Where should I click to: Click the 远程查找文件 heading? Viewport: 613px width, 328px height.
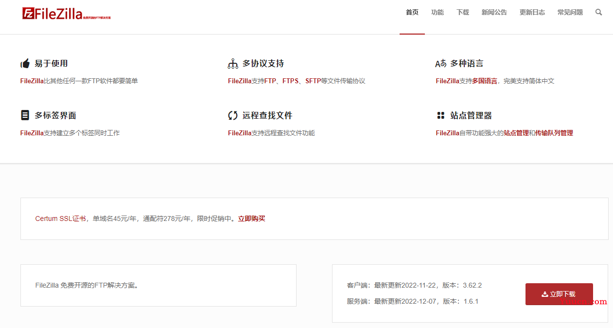(267, 115)
